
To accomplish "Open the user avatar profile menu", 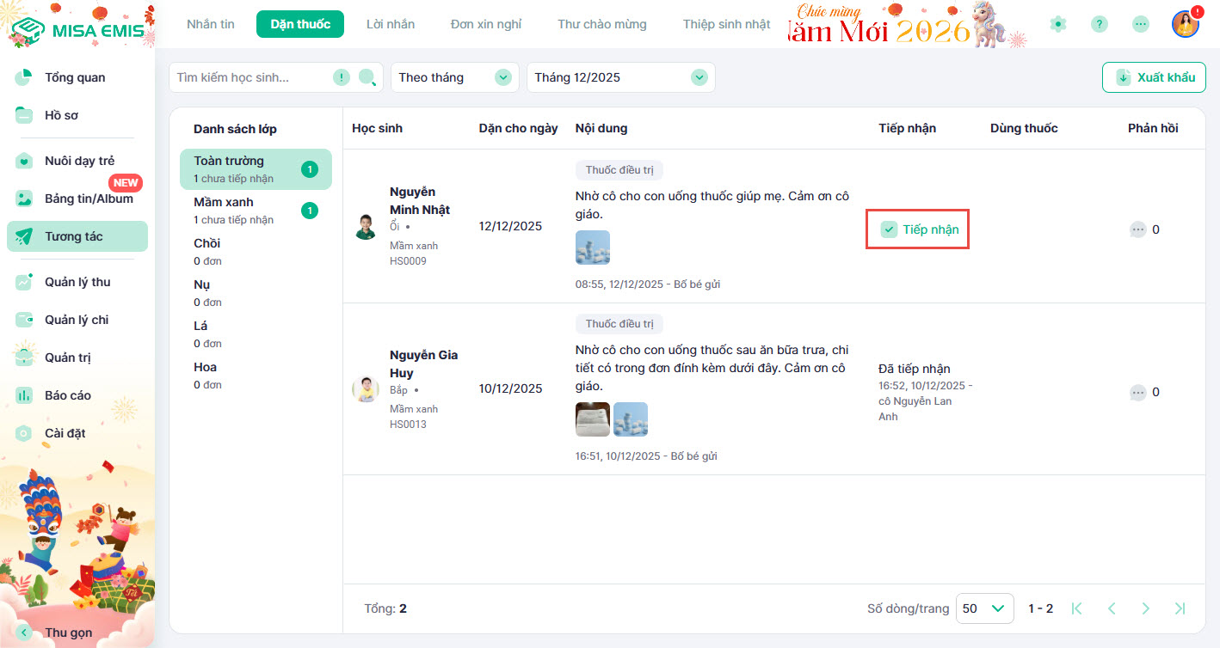I will pos(1185,24).
